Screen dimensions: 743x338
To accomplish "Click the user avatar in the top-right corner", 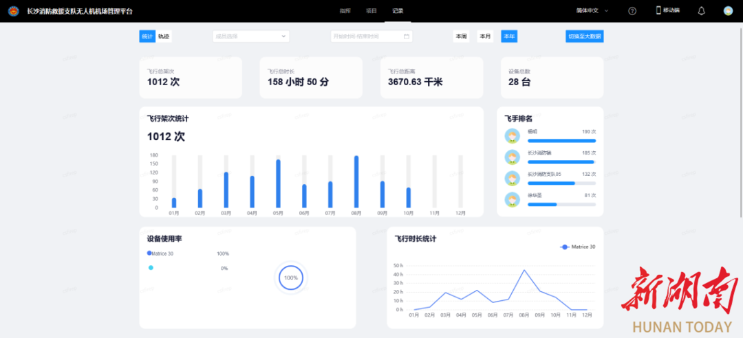I will click(x=728, y=11).
